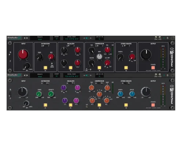Image resolution: width=183 pixels, height=146 pixels.
Task: Select B state in upper unit
Action: tap(168, 38)
